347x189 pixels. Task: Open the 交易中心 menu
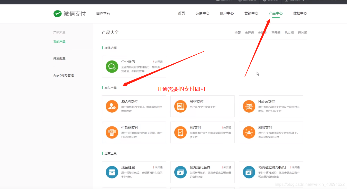(x=202, y=13)
